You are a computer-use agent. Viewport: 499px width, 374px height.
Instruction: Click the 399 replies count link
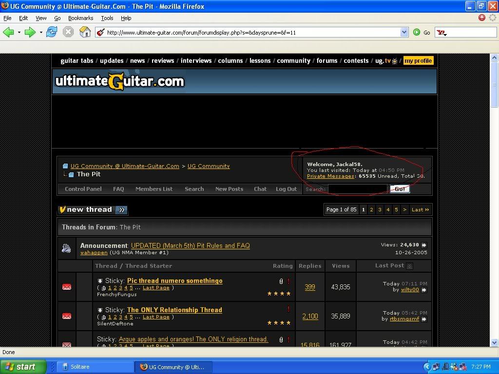[310, 287]
